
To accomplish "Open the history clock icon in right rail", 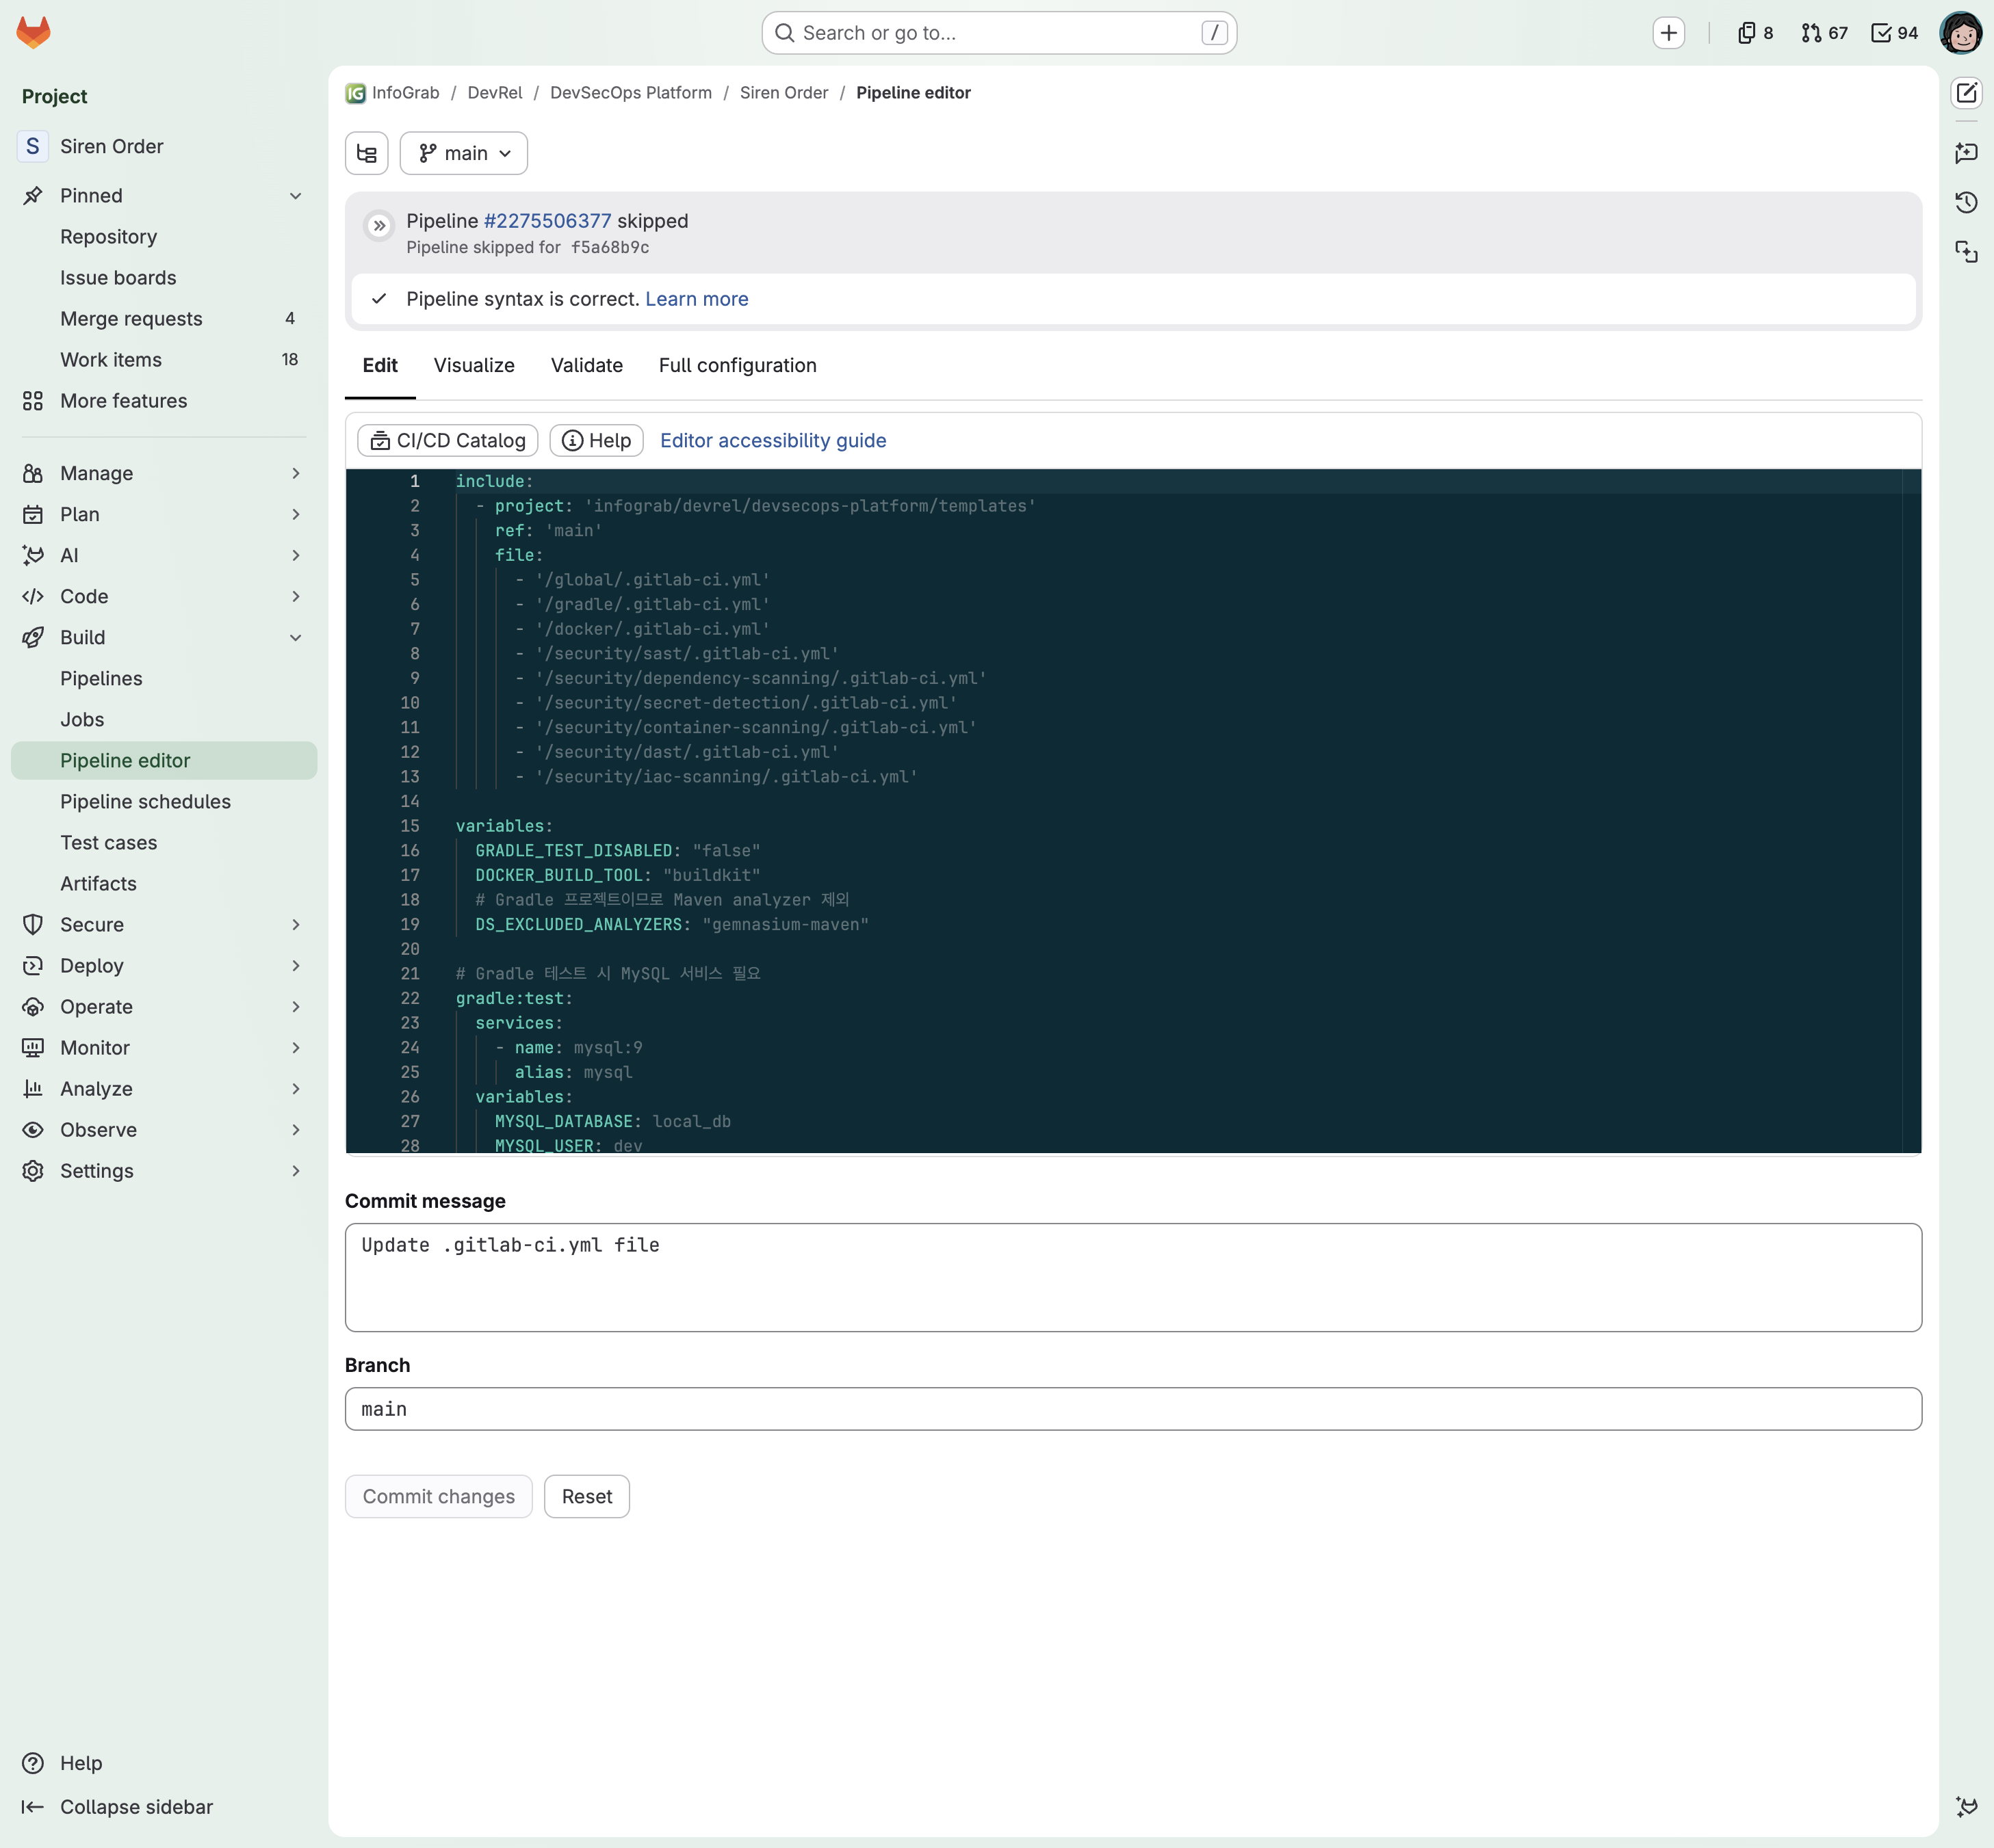I will pyautogui.click(x=1966, y=202).
